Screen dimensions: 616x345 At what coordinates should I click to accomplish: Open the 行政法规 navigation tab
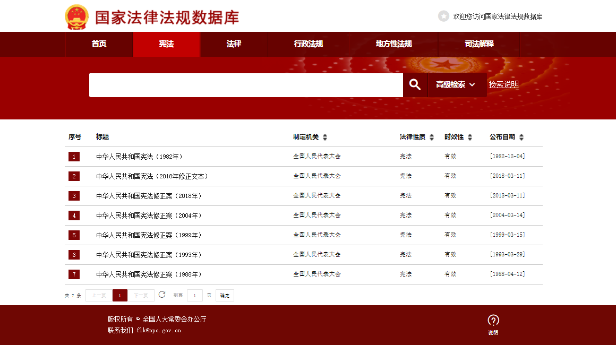(309, 44)
